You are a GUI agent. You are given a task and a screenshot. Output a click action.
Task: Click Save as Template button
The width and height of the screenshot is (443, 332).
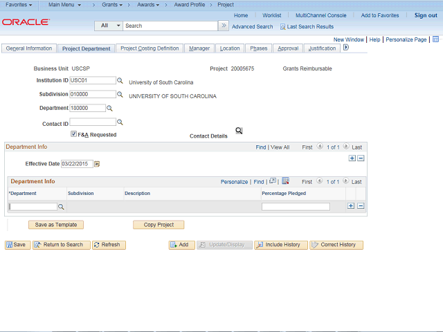pyautogui.click(x=56, y=225)
